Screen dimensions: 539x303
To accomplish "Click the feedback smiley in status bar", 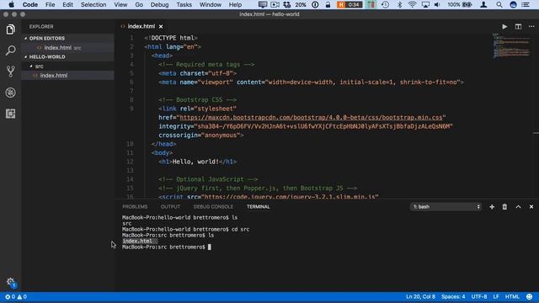I will pyautogui.click(x=530, y=297).
